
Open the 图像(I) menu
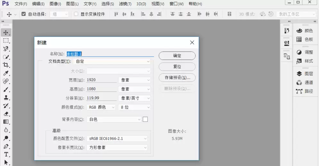[55, 4]
